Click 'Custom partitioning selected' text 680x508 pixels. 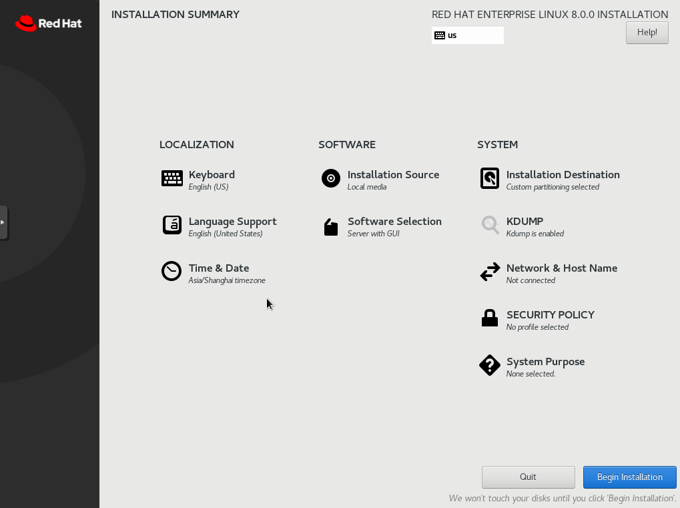pyautogui.click(x=553, y=187)
